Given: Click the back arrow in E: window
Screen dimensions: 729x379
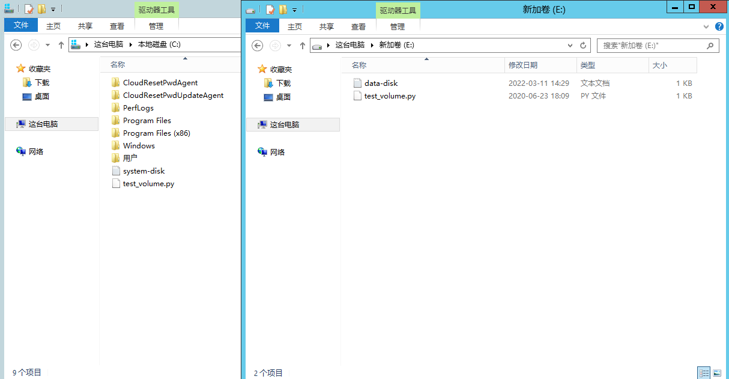Looking at the screenshot, I should (257, 46).
